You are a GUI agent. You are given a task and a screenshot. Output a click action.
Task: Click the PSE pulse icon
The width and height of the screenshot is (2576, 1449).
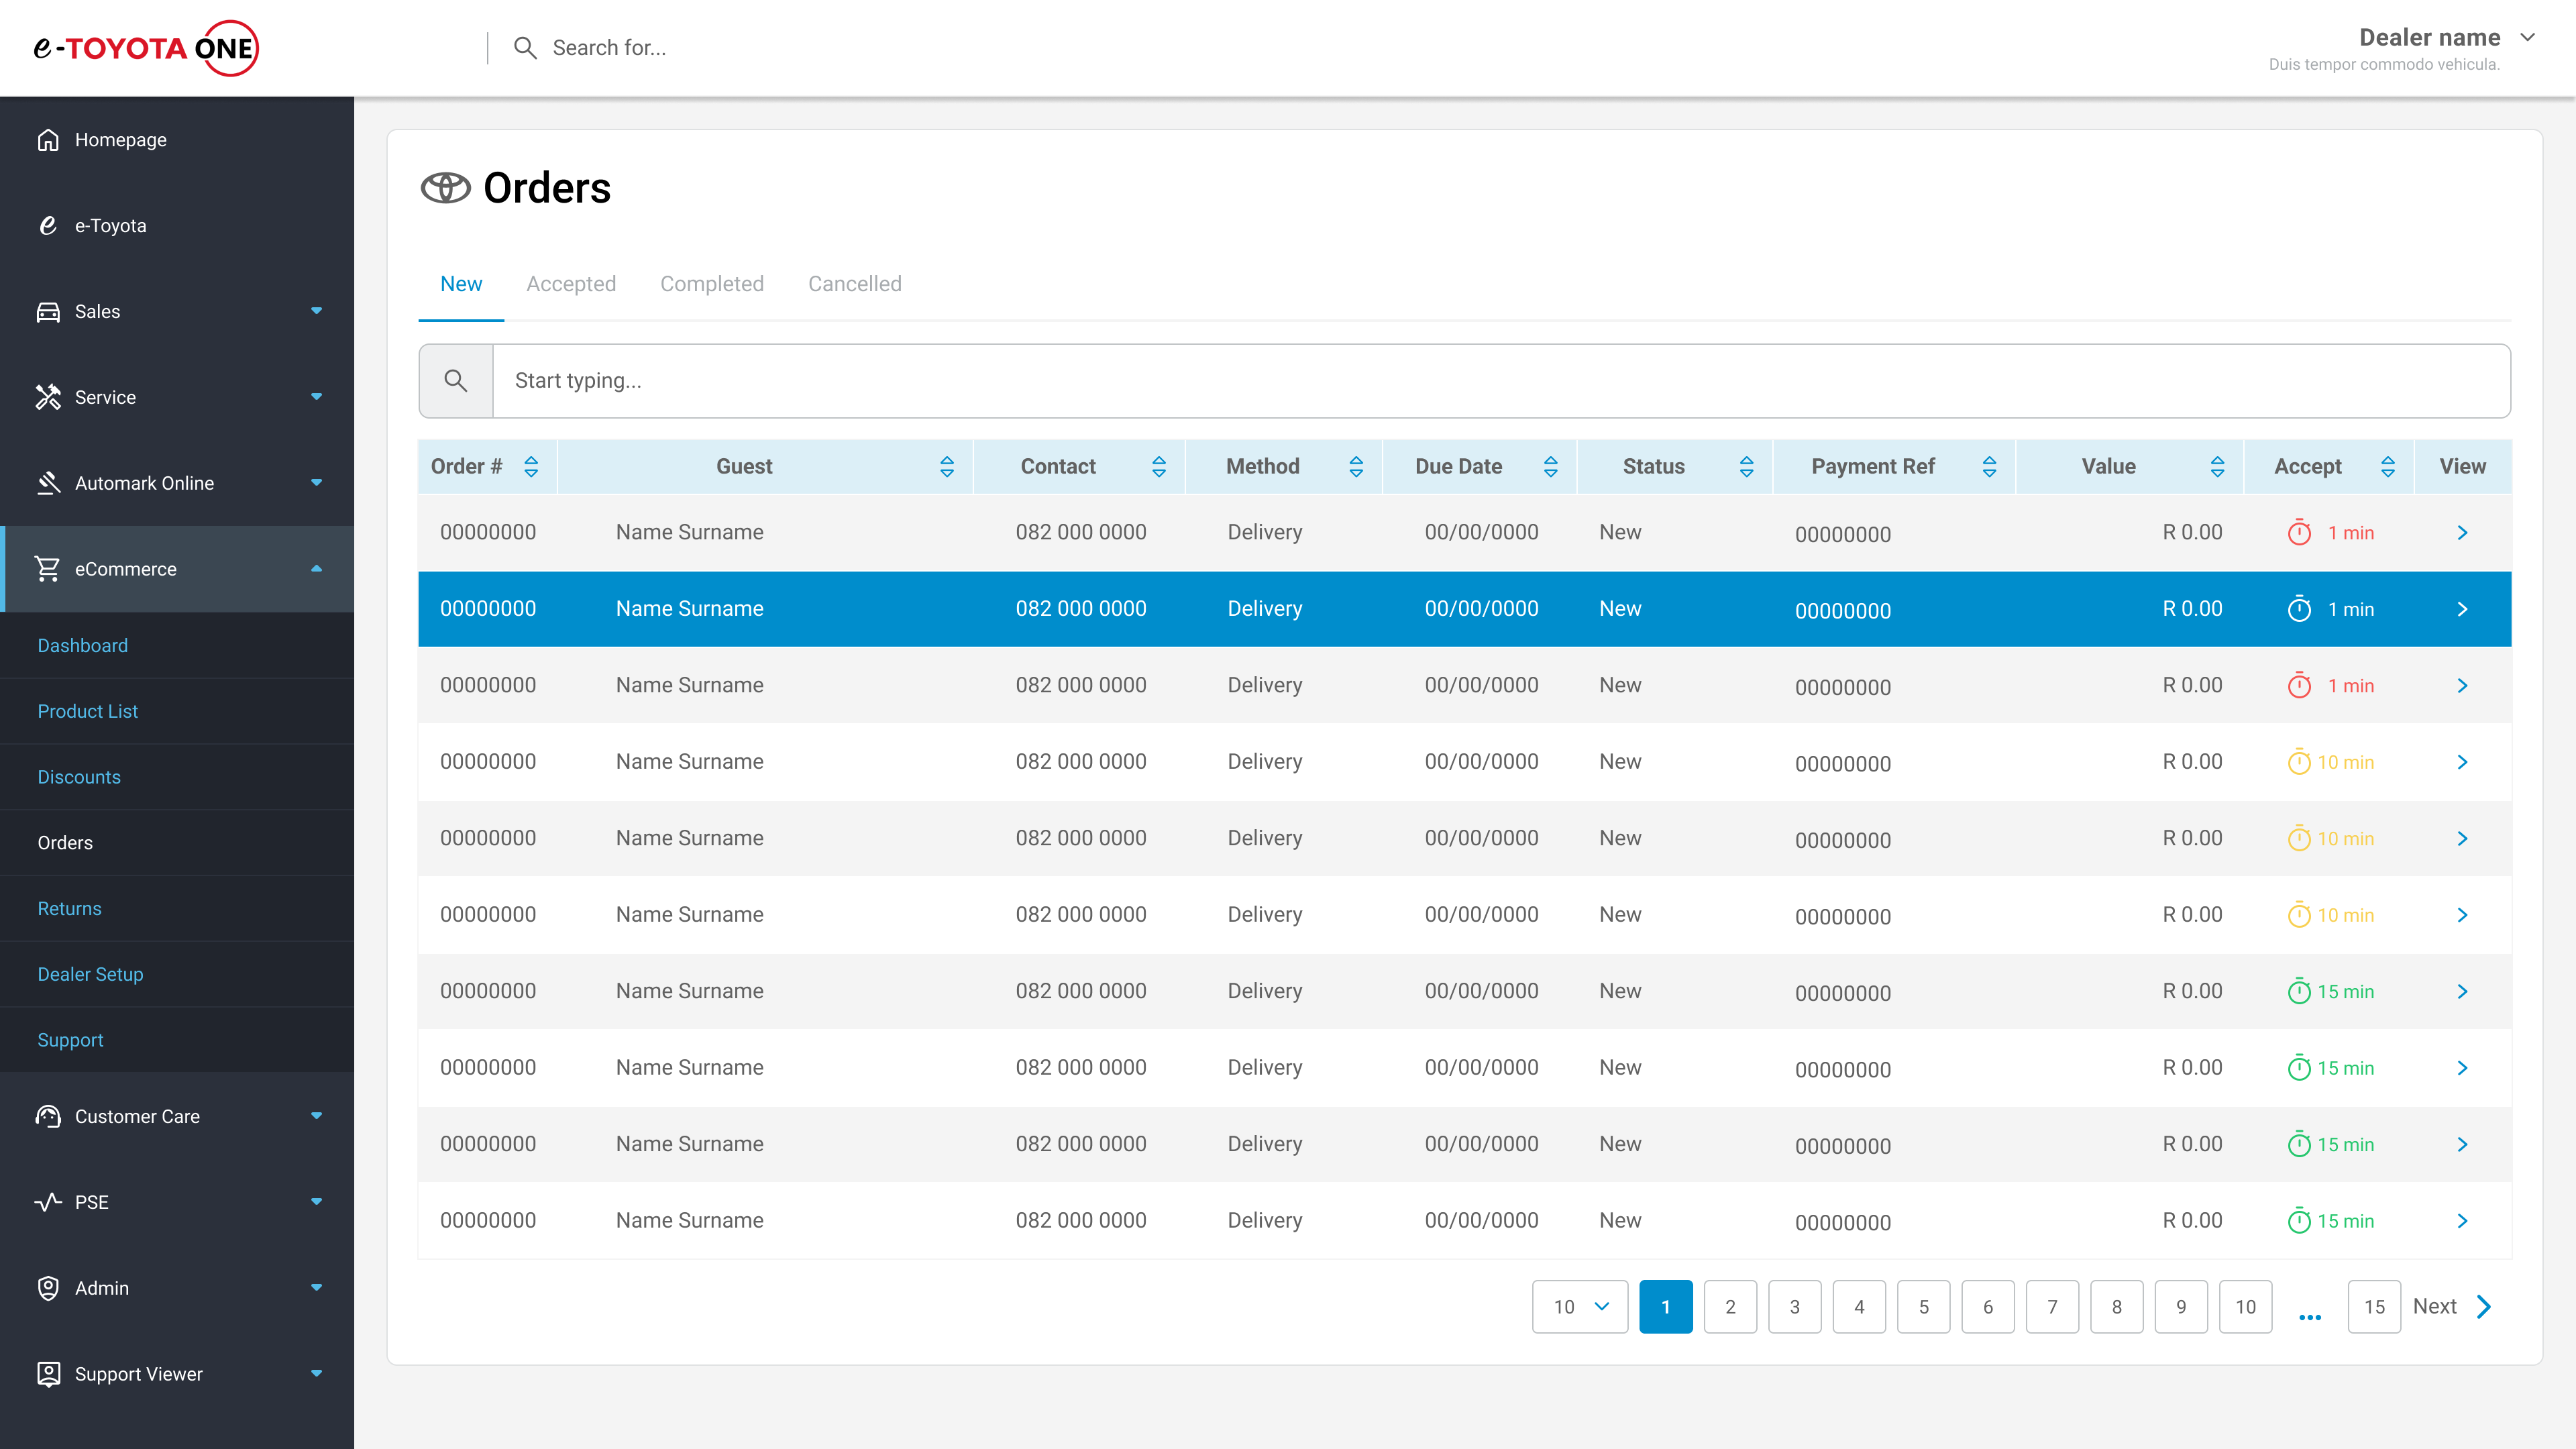click(48, 1202)
